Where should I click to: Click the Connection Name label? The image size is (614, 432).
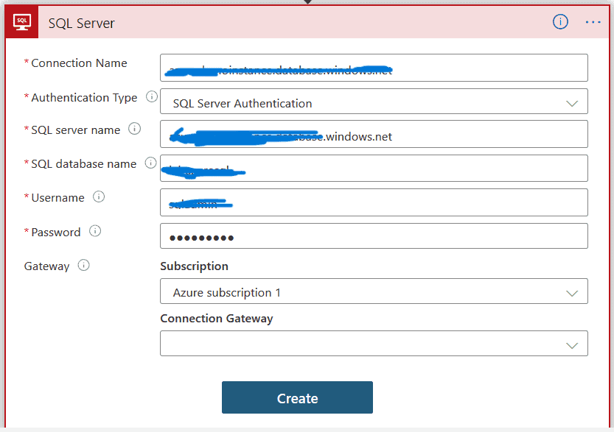tap(79, 63)
